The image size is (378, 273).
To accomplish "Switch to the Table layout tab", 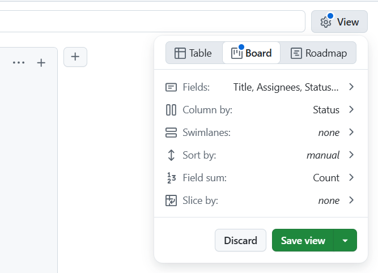I will [194, 53].
